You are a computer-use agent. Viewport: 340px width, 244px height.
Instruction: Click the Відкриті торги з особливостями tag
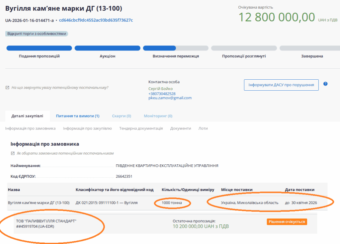coord(37,34)
